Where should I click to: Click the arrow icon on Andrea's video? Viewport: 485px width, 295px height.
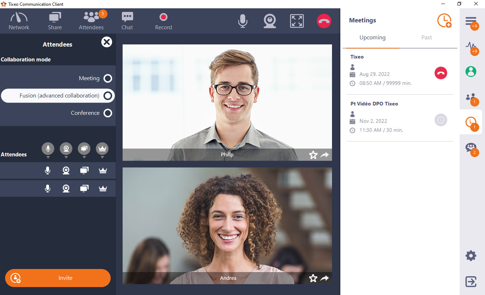point(325,278)
